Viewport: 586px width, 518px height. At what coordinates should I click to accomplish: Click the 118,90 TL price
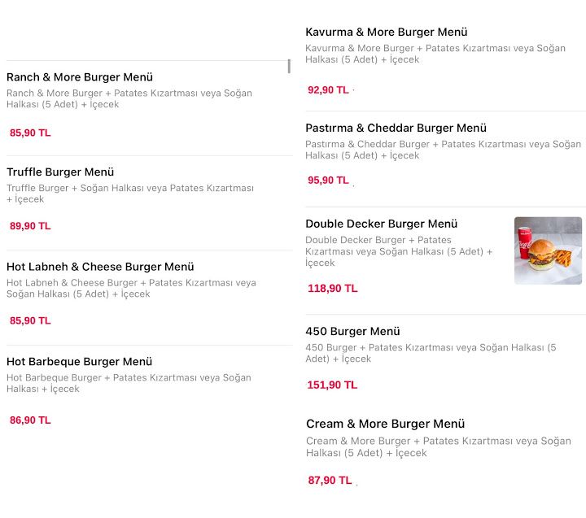pos(333,289)
